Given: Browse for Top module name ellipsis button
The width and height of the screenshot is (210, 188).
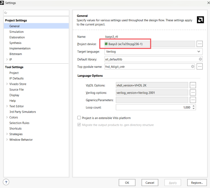Looking at the screenshot, I should [199, 67].
